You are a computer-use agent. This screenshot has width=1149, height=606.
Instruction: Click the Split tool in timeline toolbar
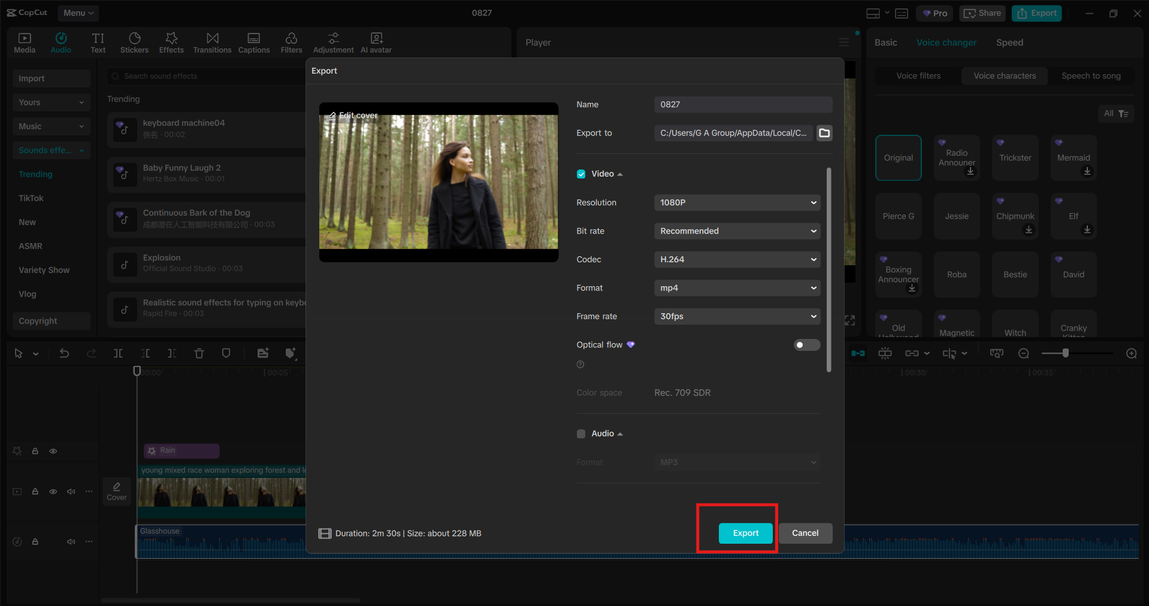point(118,353)
